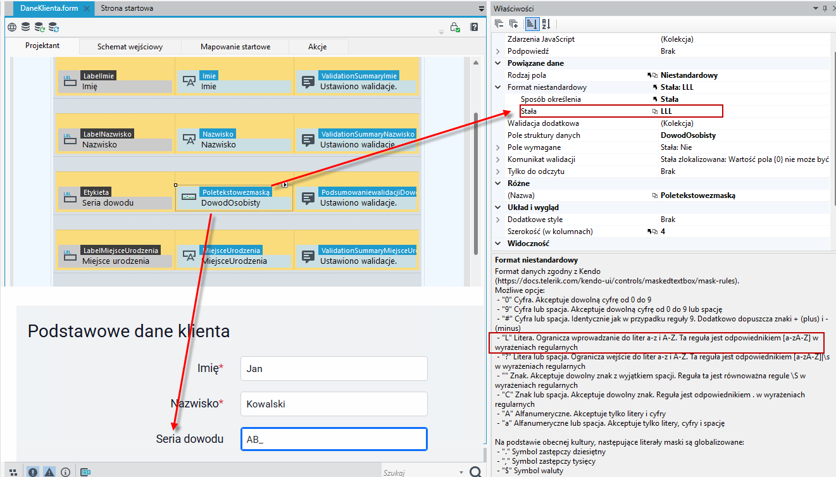Image resolution: width=836 pixels, height=477 pixels.
Task: Click the database icon with blue sync arrows
Action: point(54,27)
